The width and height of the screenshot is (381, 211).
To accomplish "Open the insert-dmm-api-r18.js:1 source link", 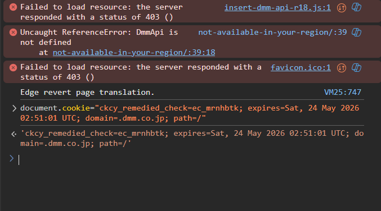I will click(x=277, y=7).
